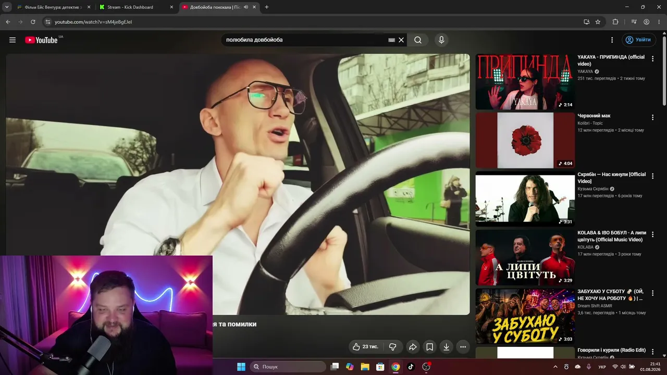The width and height of the screenshot is (667, 375).
Task: Switch keyboard language УКР indicator
Action: [x=602, y=367]
